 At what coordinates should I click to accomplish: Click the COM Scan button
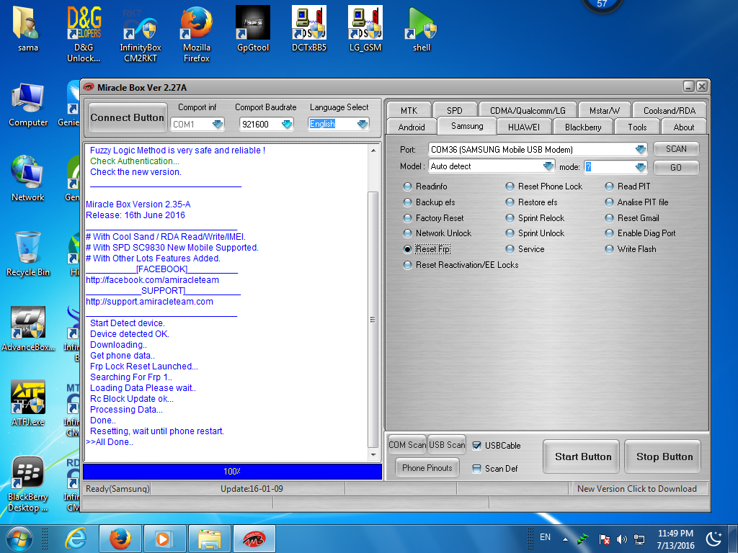[407, 445]
